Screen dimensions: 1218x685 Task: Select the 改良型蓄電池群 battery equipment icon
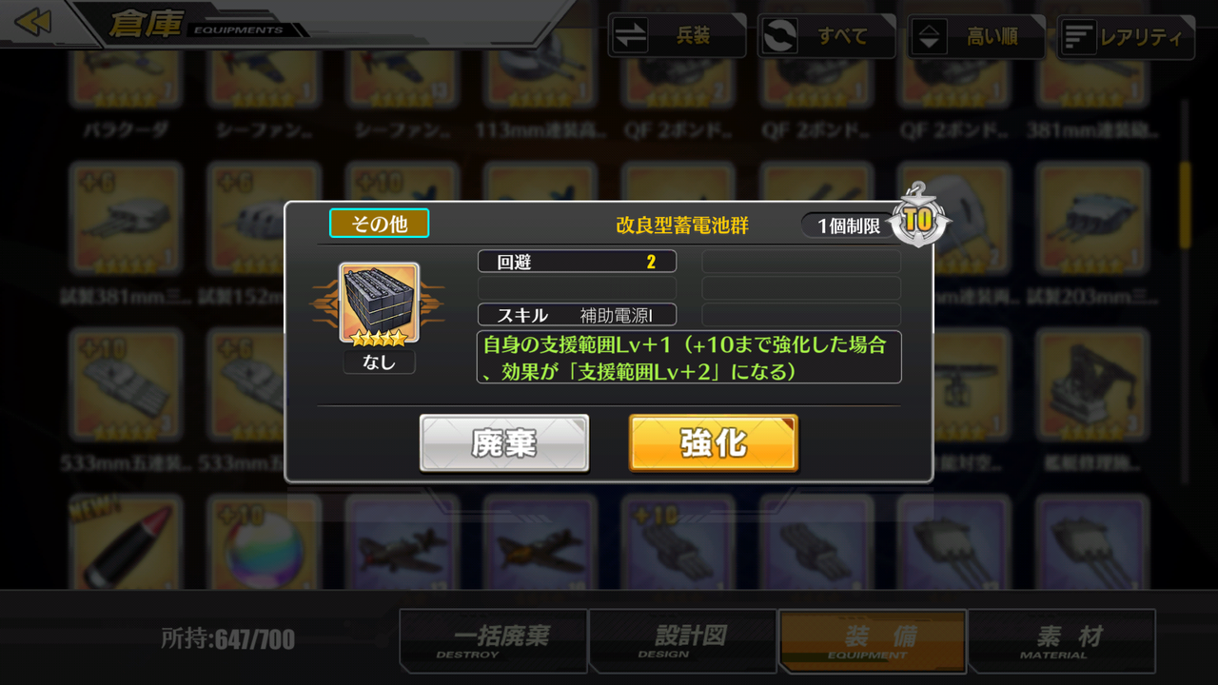tap(380, 303)
